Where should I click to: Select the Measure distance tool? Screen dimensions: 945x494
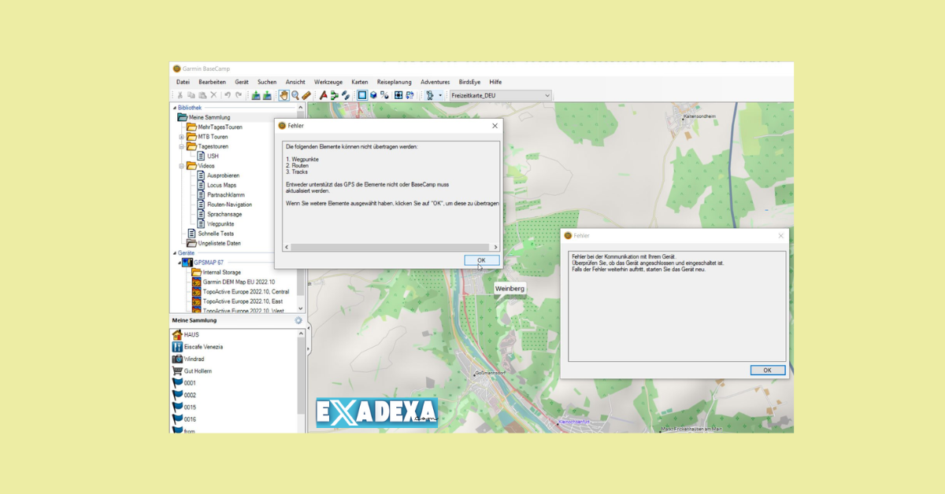point(306,95)
